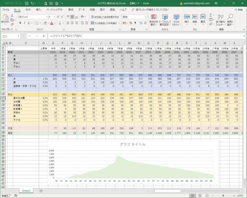Expand the formula bar
Screen dimensions: 247x198
244,36
